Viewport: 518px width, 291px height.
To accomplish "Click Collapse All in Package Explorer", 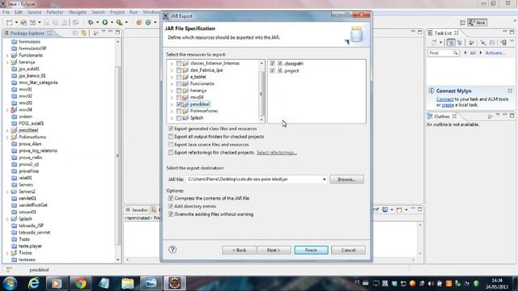I will [75, 33].
